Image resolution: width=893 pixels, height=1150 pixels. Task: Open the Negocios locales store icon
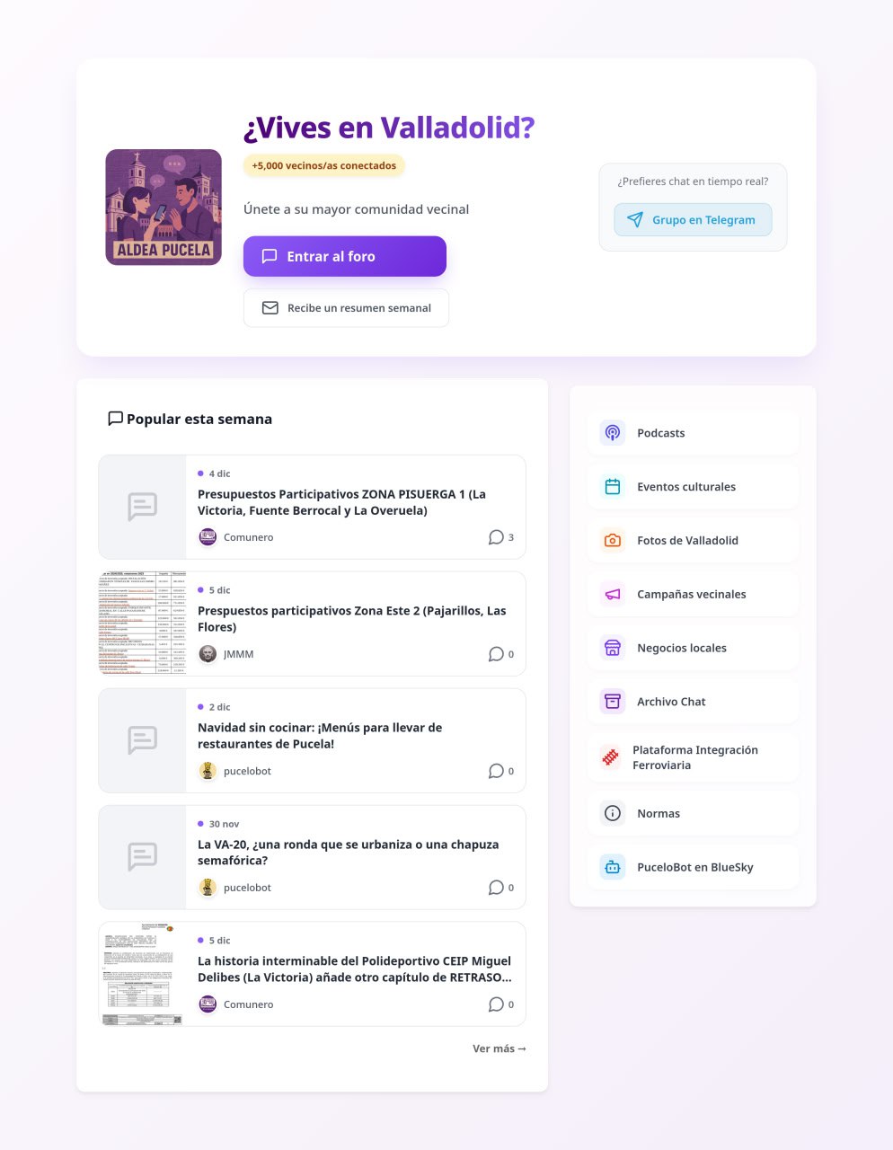click(x=613, y=648)
